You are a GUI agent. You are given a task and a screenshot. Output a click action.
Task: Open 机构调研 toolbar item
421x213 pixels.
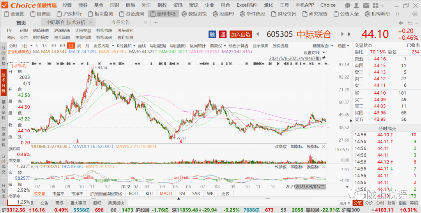coord(377,14)
